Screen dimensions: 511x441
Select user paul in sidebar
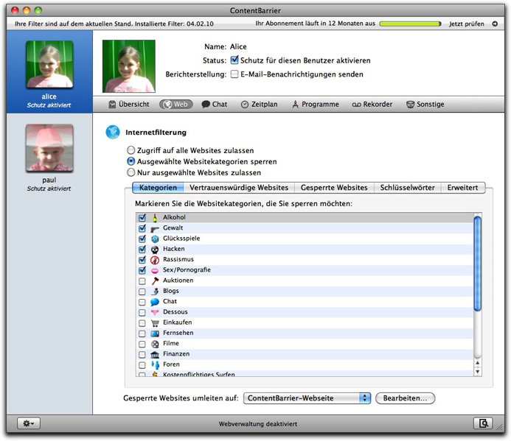(49, 158)
